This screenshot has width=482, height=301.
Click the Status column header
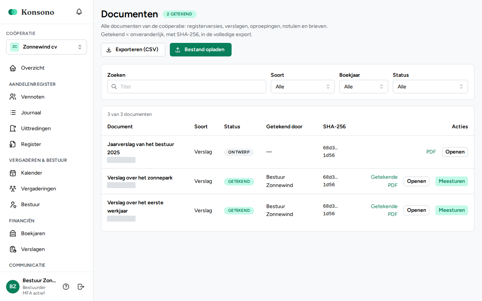232,127
